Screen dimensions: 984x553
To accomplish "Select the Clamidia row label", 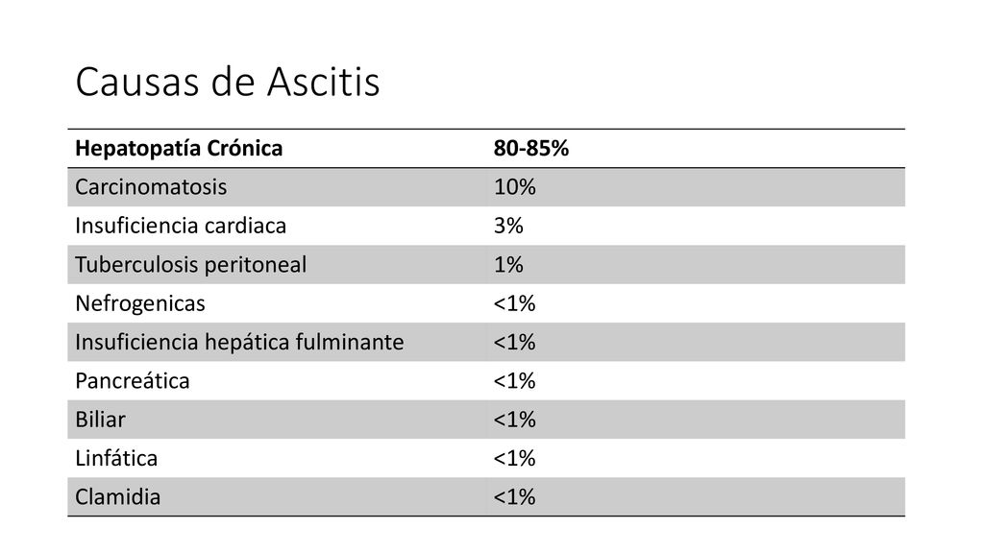I will click(118, 497).
